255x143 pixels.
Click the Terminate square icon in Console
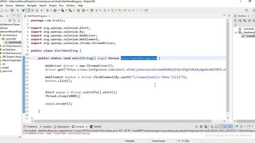pos(196,126)
